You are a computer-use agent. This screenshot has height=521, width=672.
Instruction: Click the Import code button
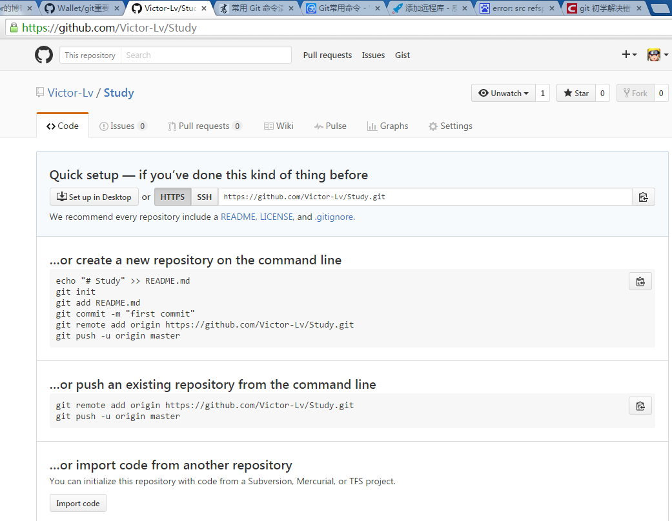click(x=78, y=504)
